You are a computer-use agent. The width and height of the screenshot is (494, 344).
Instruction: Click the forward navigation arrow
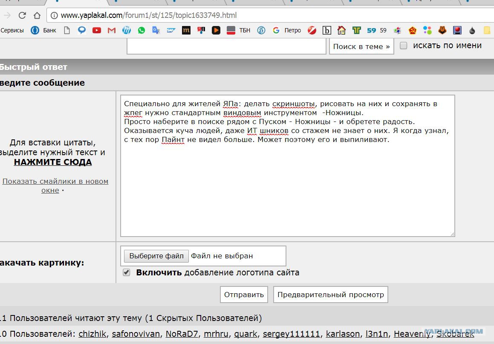coord(7,15)
